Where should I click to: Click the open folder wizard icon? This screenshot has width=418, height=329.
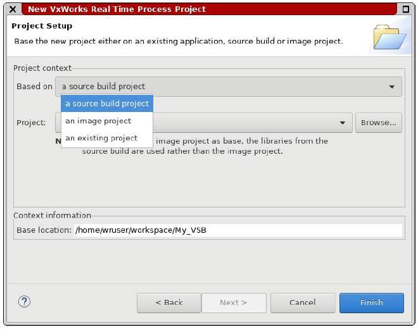[389, 37]
